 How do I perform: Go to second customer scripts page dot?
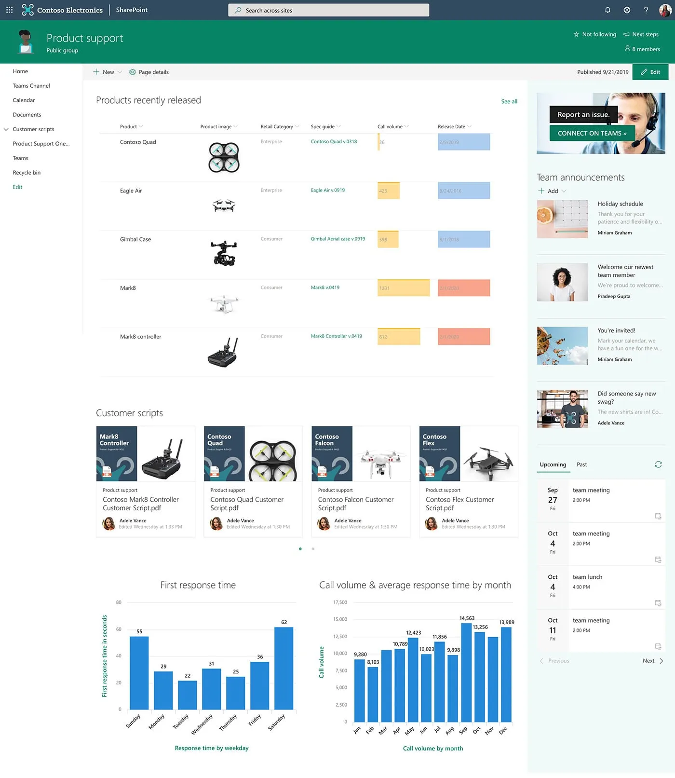coord(313,549)
